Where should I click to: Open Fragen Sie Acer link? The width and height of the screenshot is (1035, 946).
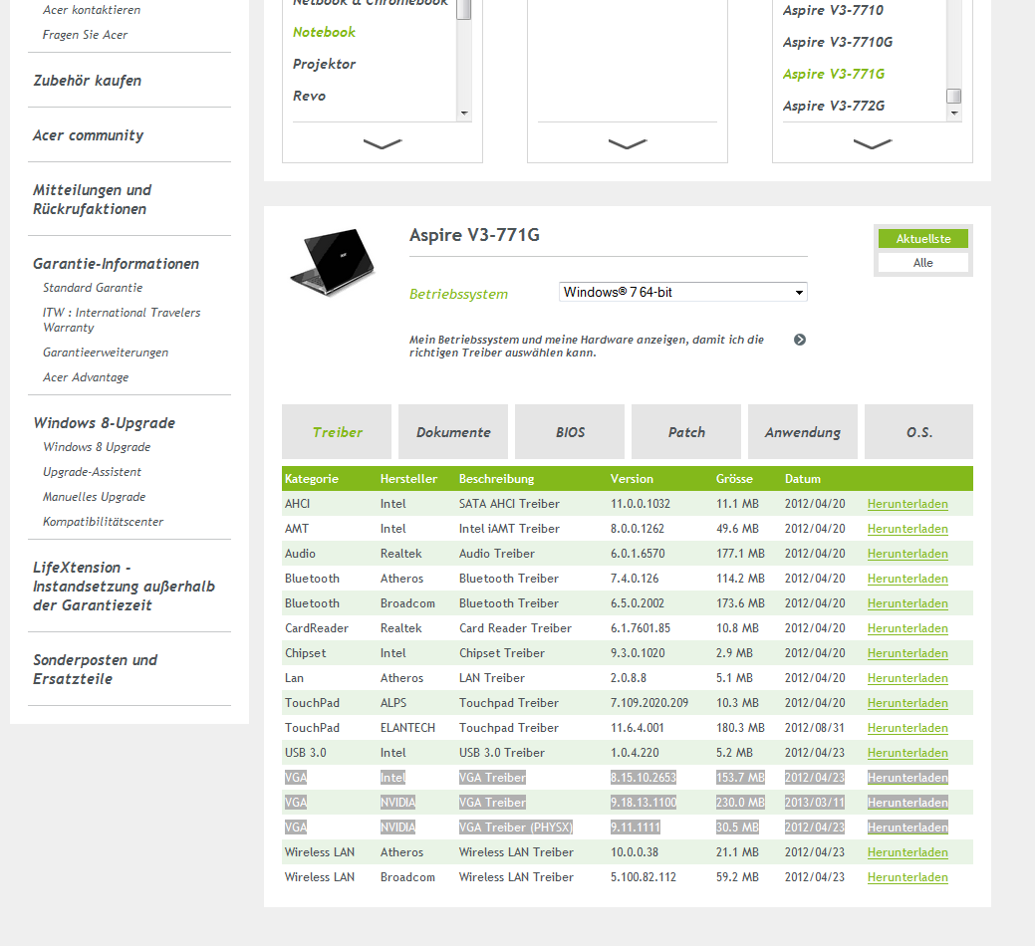85,35
